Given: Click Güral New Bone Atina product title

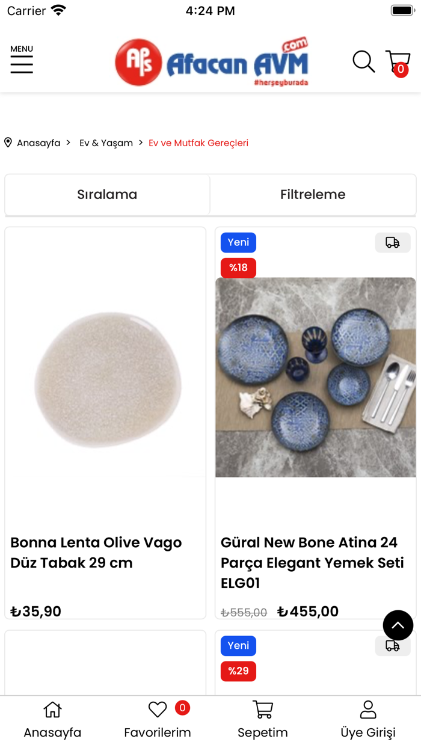Looking at the screenshot, I should (312, 562).
